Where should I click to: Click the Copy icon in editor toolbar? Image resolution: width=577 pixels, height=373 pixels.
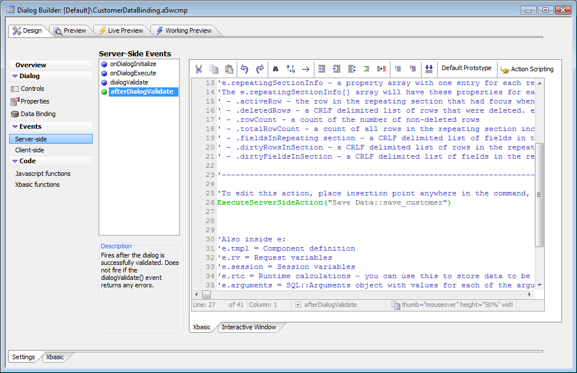pos(214,68)
